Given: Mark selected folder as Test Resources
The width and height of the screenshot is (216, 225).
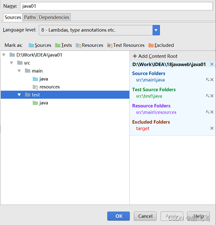Looking at the screenshot, I should click(126, 45).
